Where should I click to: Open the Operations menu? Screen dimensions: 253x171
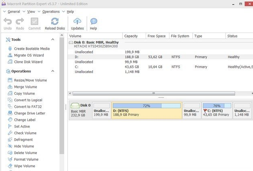(51, 12)
